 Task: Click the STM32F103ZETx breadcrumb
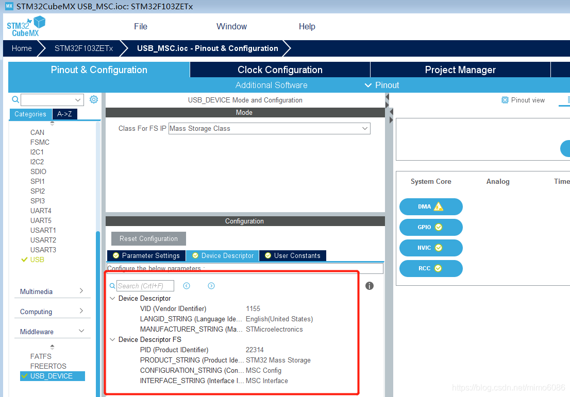[x=83, y=48]
